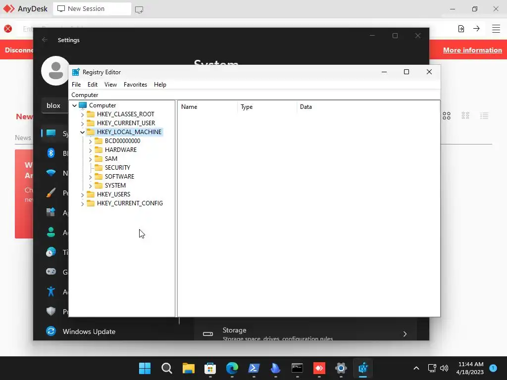Viewport: 507px width, 380px height.
Task: Click the SECURITY folder icon
Action: tap(99, 167)
